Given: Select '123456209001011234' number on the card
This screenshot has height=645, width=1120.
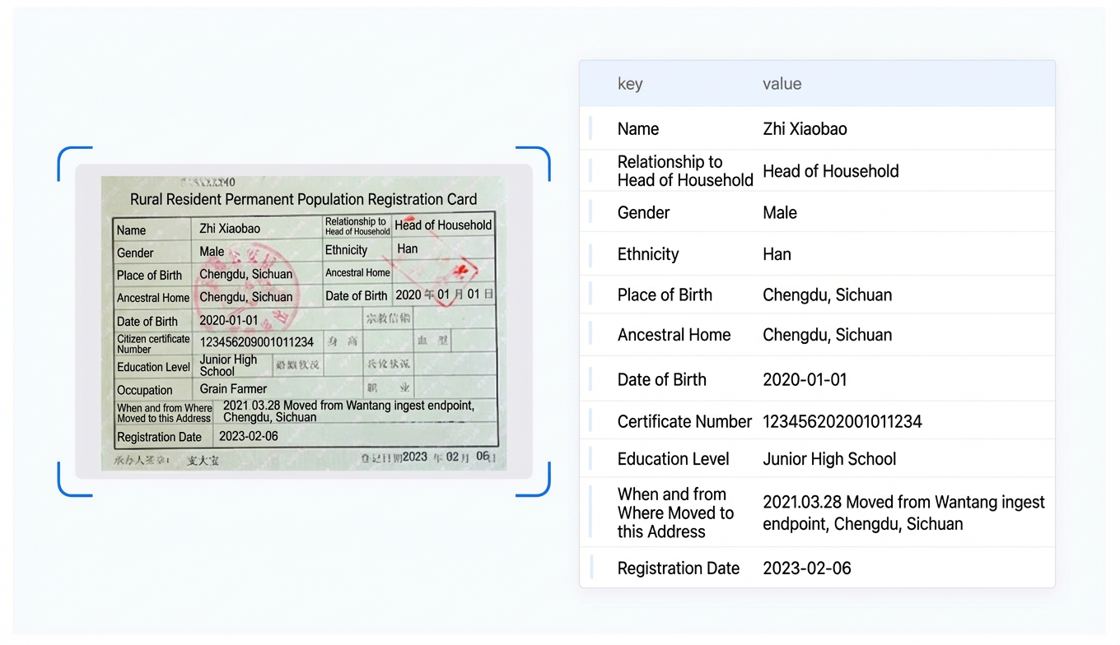Looking at the screenshot, I should tap(257, 342).
